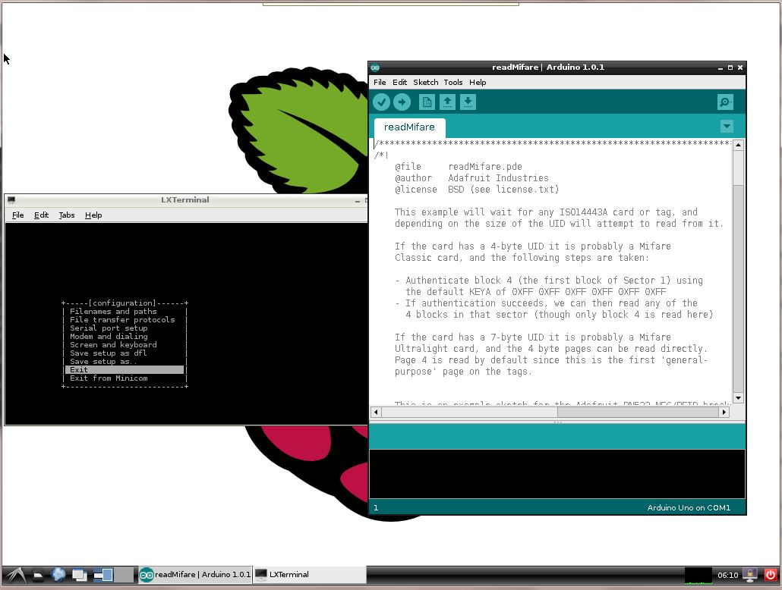Click the '@author Adafruit Industries' code line
The height and width of the screenshot is (590, 782).
(471, 178)
